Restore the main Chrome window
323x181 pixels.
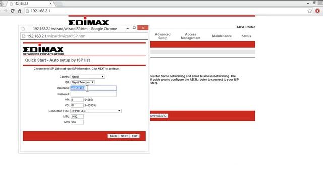[x=314, y=3]
